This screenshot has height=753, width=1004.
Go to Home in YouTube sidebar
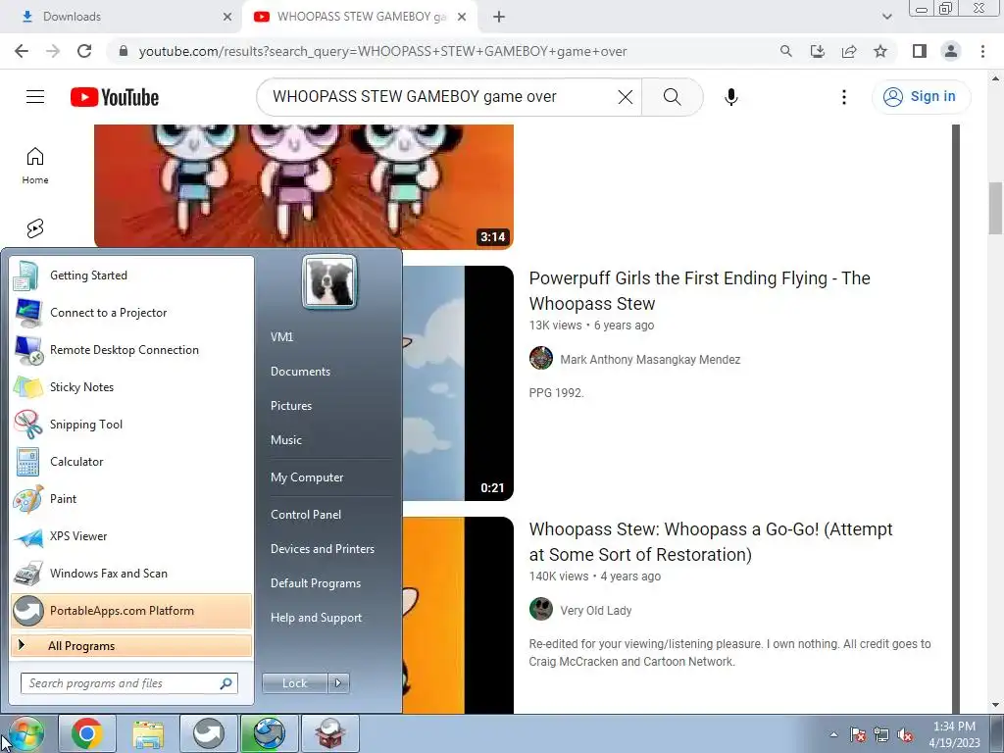[35, 166]
